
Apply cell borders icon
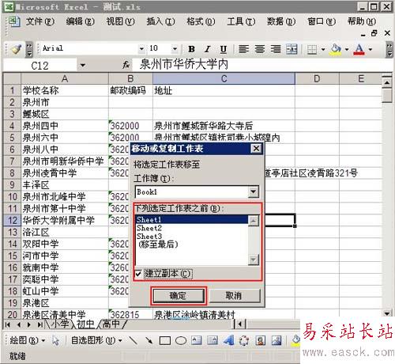pos(312,49)
